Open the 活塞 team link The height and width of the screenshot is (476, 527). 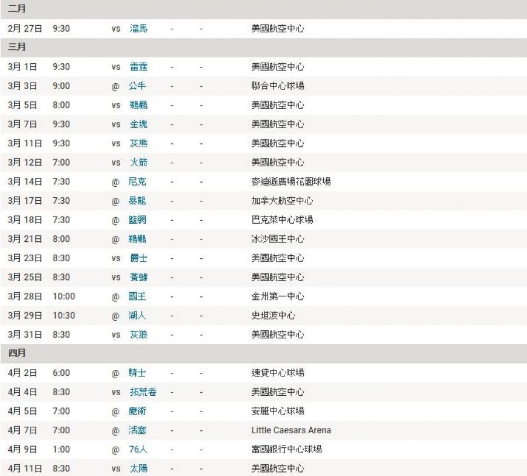pos(137,430)
